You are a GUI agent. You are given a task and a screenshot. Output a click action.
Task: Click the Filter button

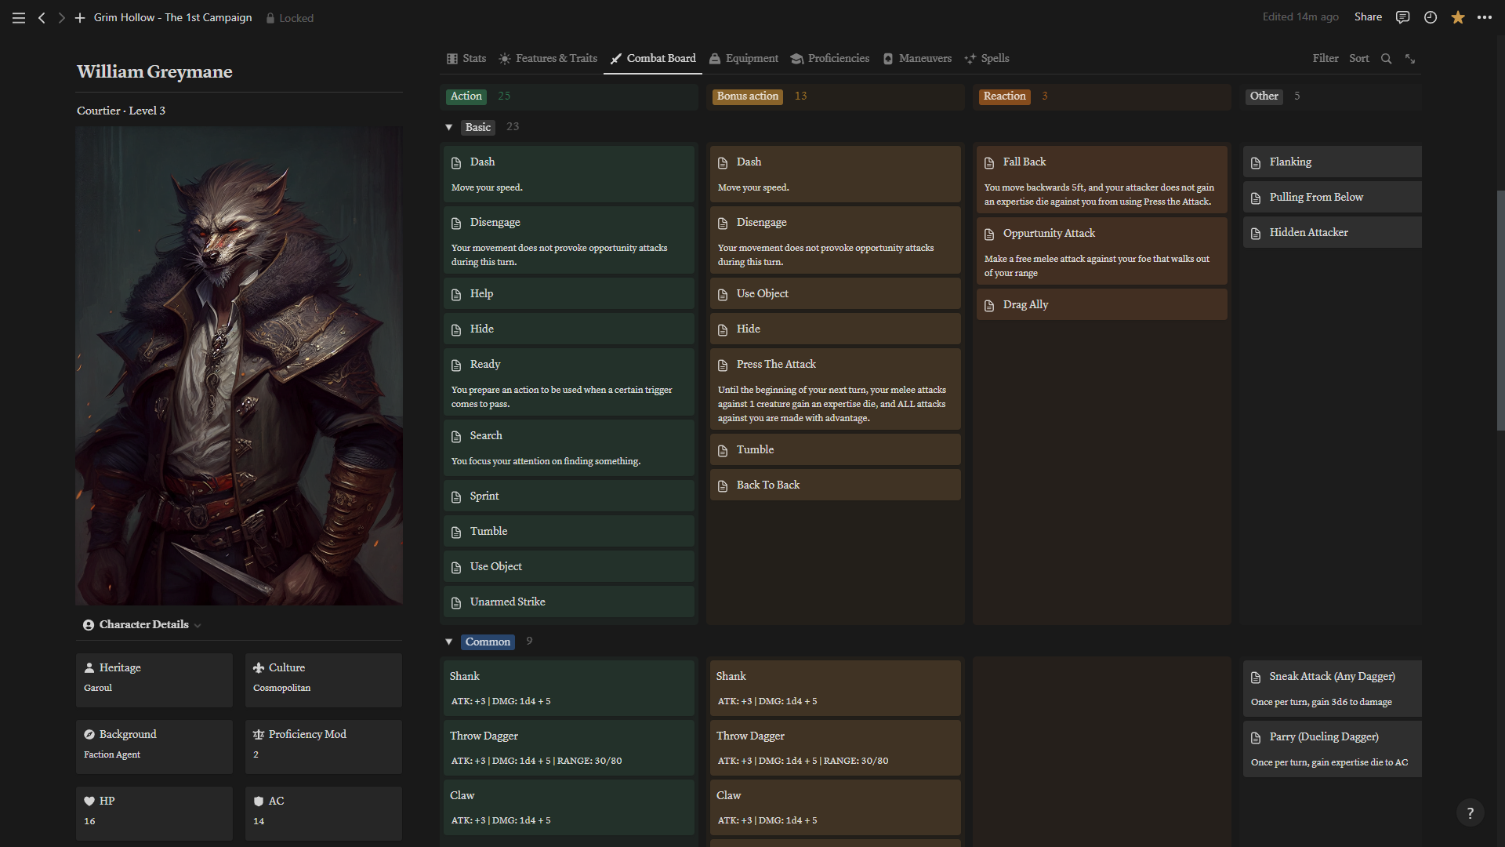click(1325, 59)
